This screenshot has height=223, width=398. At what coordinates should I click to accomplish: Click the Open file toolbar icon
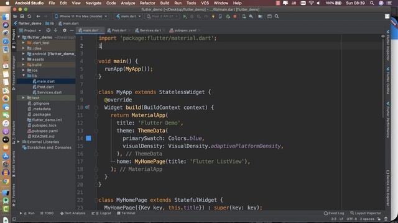click(15, 17)
